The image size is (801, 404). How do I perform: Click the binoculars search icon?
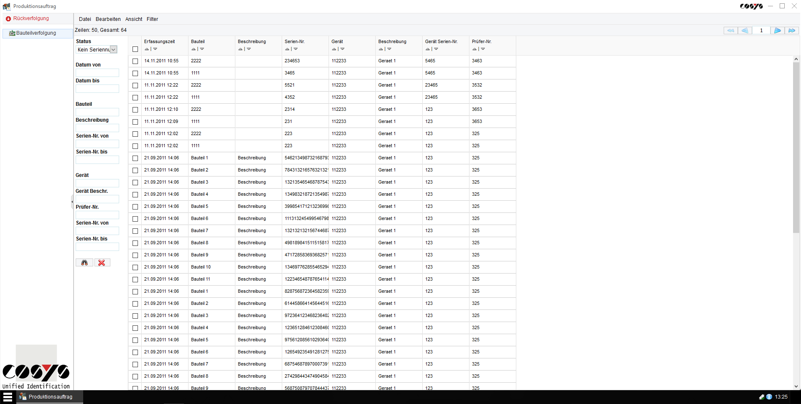point(84,262)
